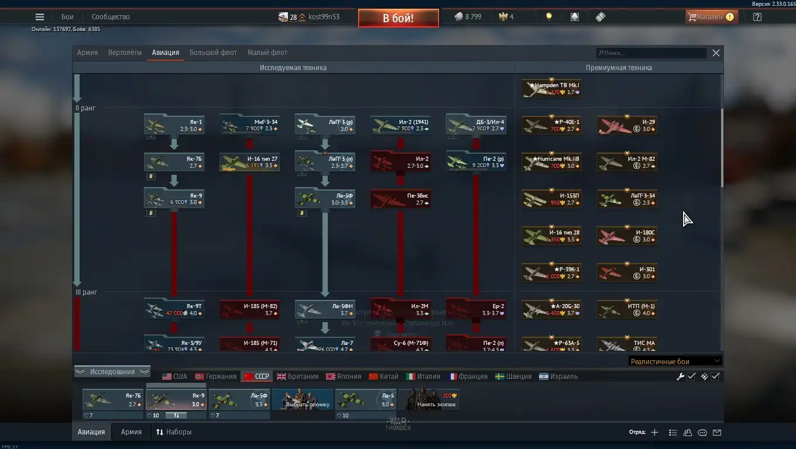Image resolution: width=796 pixels, height=449 pixels.
Task: Open the Магазин shop button
Action: [x=711, y=17]
